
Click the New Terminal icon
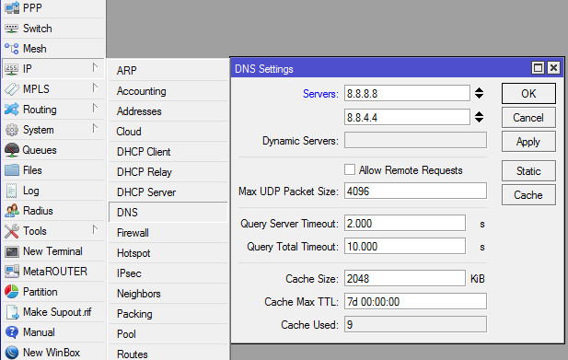(12, 251)
